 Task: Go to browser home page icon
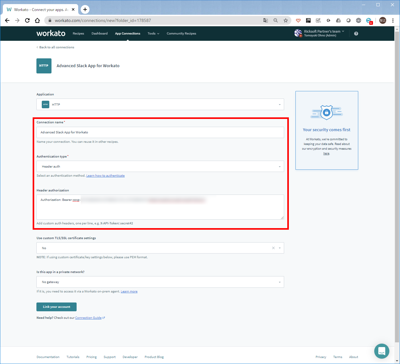tap(37, 20)
